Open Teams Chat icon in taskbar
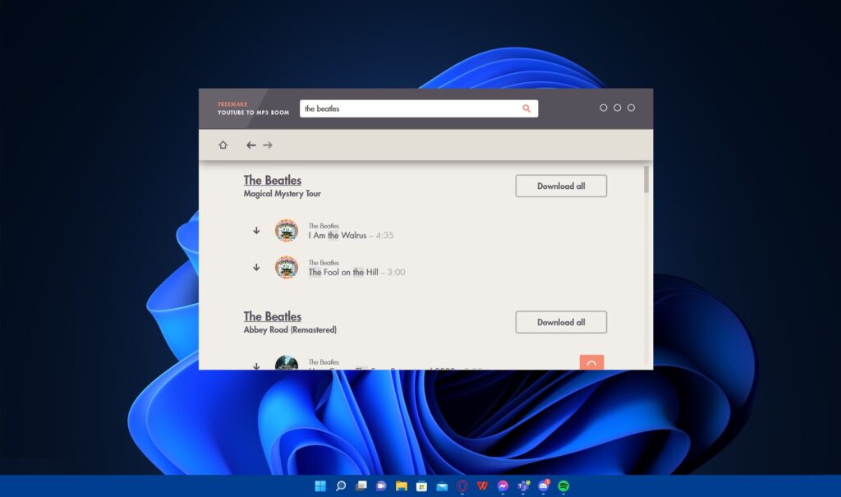Viewport: 841px width, 497px height. 381,485
